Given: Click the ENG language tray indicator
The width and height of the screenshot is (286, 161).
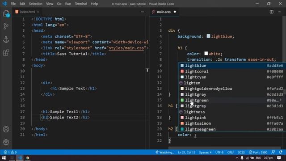Looking at the screenshot, I should pos(258,158).
